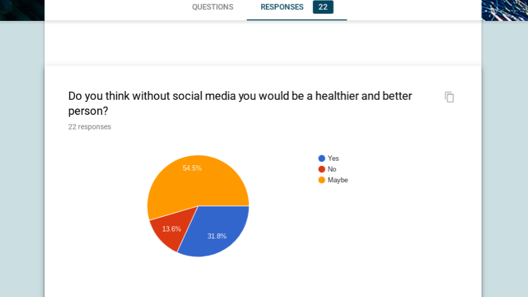The height and width of the screenshot is (297, 528).
Task: Click the 13.6% slice label
Action: (171, 229)
